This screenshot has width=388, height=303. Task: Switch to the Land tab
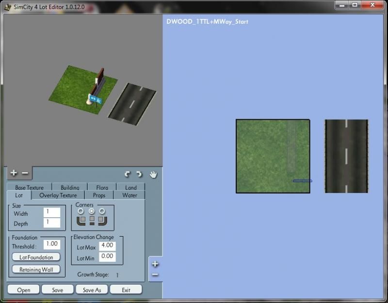pyautogui.click(x=130, y=187)
